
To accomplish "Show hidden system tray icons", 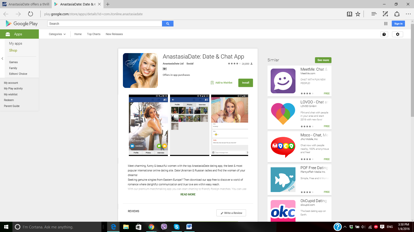I will coord(345,227).
